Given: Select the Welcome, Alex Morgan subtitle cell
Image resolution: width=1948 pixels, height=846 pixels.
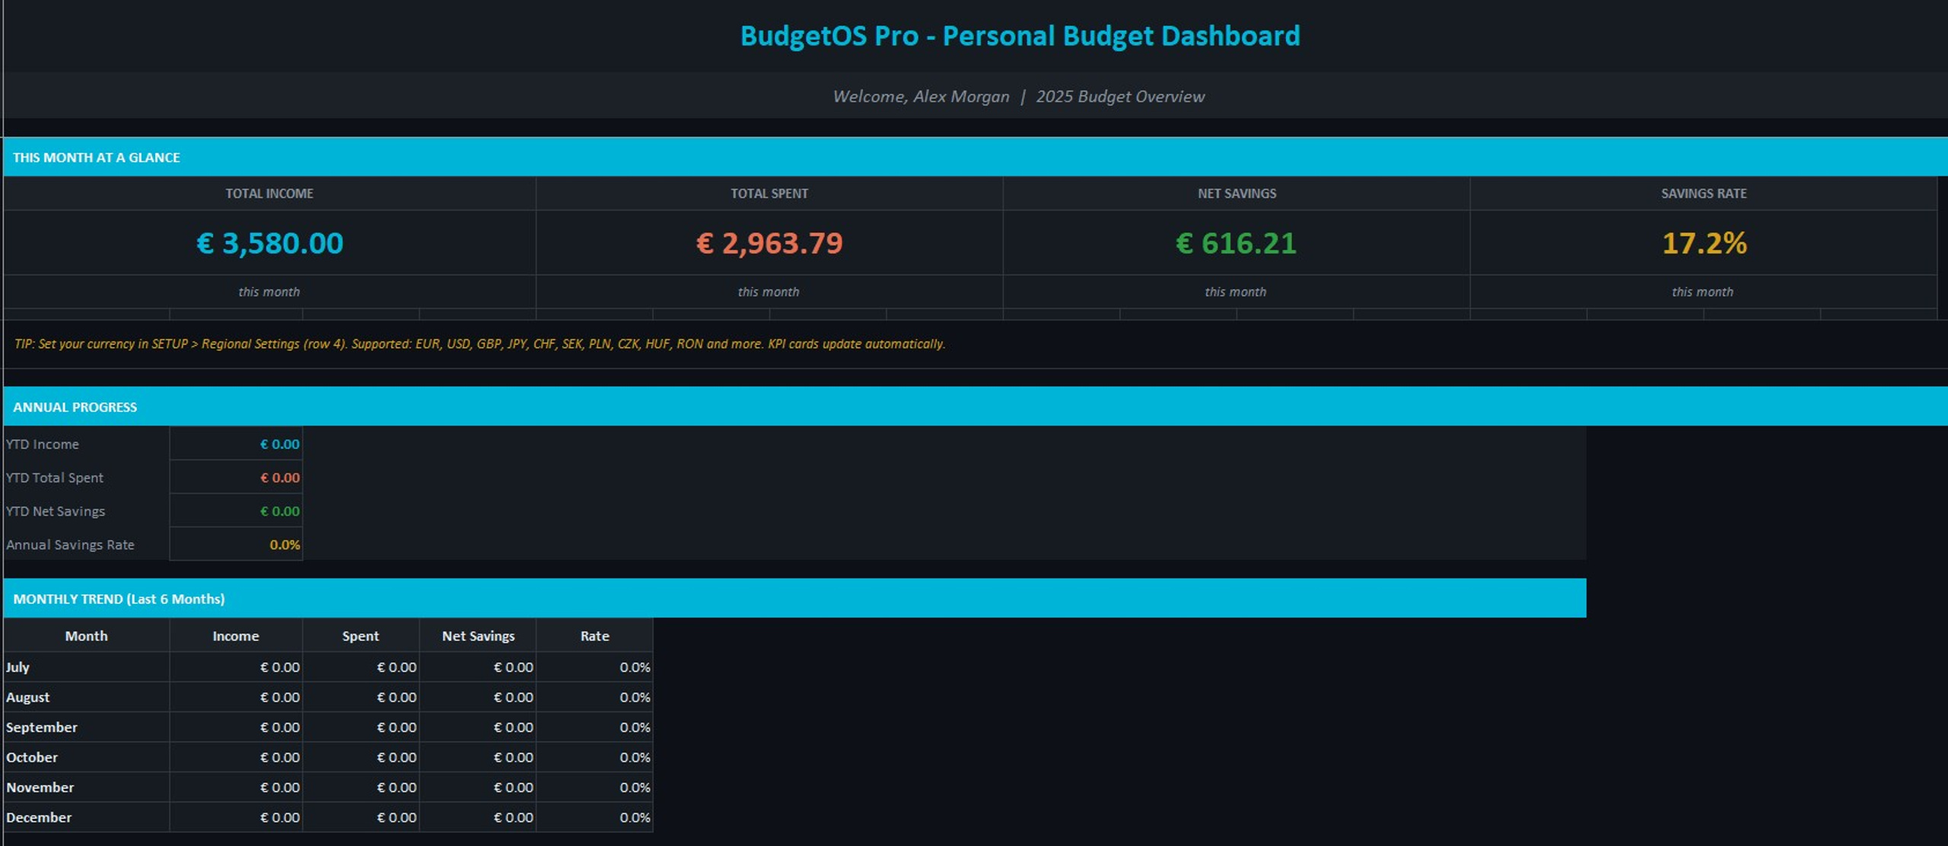Looking at the screenshot, I should click(1018, 96).
